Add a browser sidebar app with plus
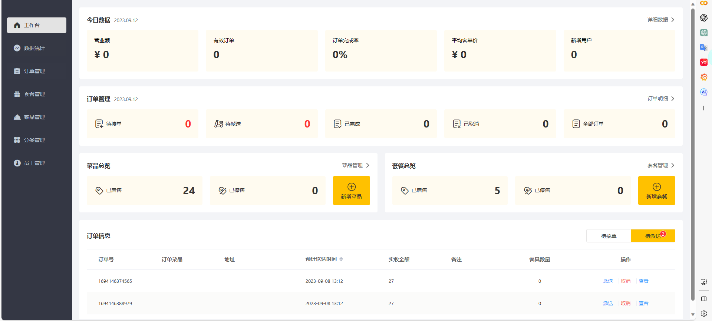This screenshot has height=321, width=712. point(703,108)
